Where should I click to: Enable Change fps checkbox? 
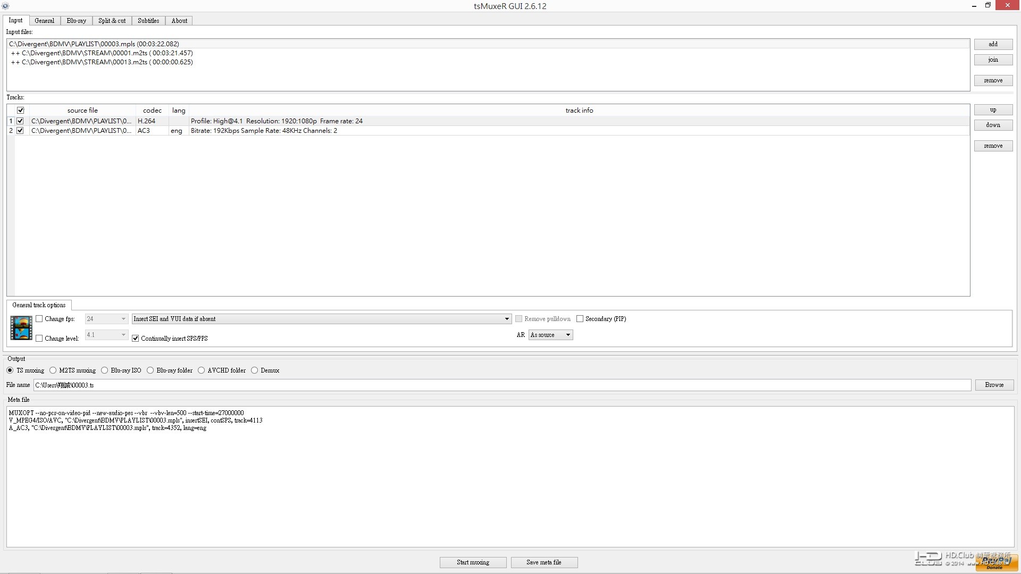(x=39, y=319)
